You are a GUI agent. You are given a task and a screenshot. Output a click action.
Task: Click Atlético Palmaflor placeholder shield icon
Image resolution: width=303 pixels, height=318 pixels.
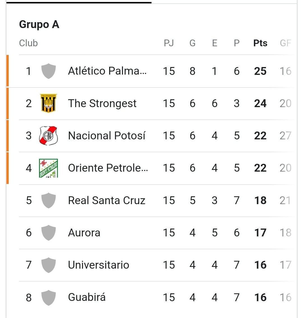coord(49,71)
